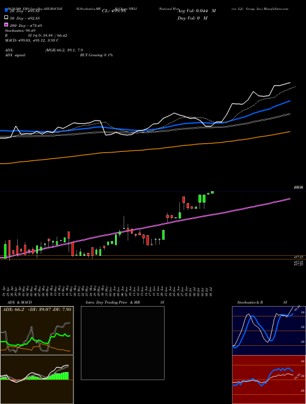The height and width of the screenshot is (404, 306).
Task: Click the ADX: 66.2 +DY: 39.07 header
Action: [37, 309]
